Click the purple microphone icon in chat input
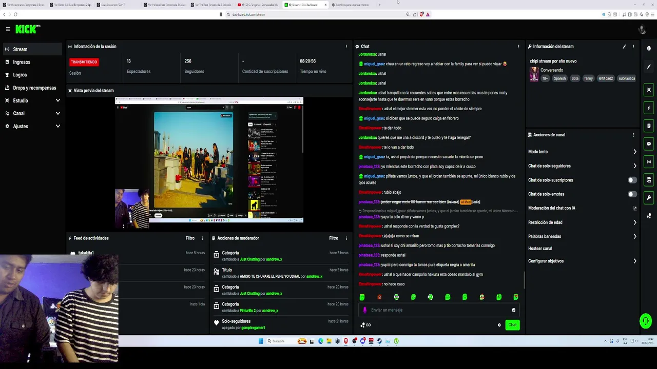 (365, 310)
